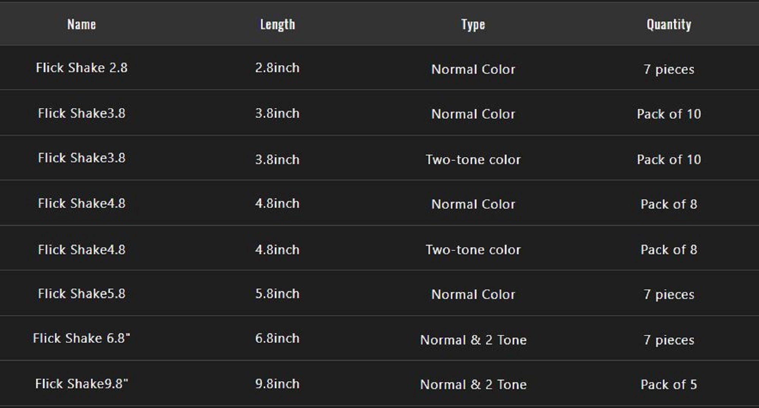759x408 pixels.
Task: Click 7 pieces in the Flick Shake 6.8" row
Action: 669,340
